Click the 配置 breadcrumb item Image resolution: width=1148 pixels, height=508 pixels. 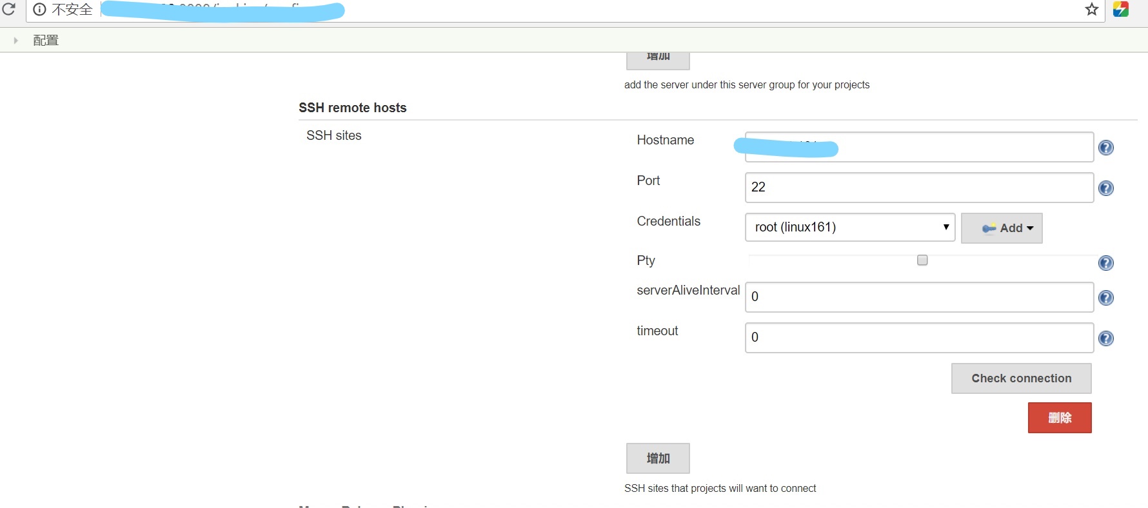(46, 40)
